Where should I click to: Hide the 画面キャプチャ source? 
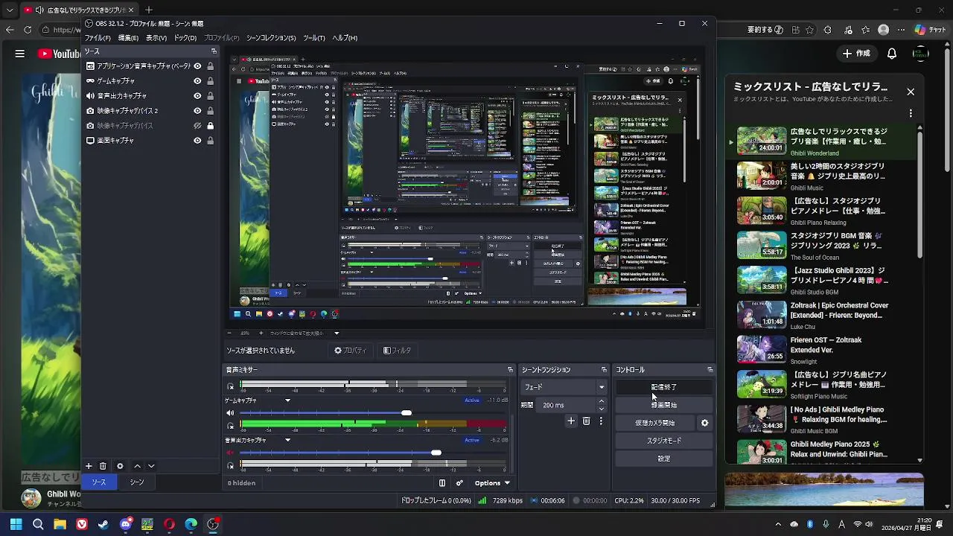tap(197, 141)
